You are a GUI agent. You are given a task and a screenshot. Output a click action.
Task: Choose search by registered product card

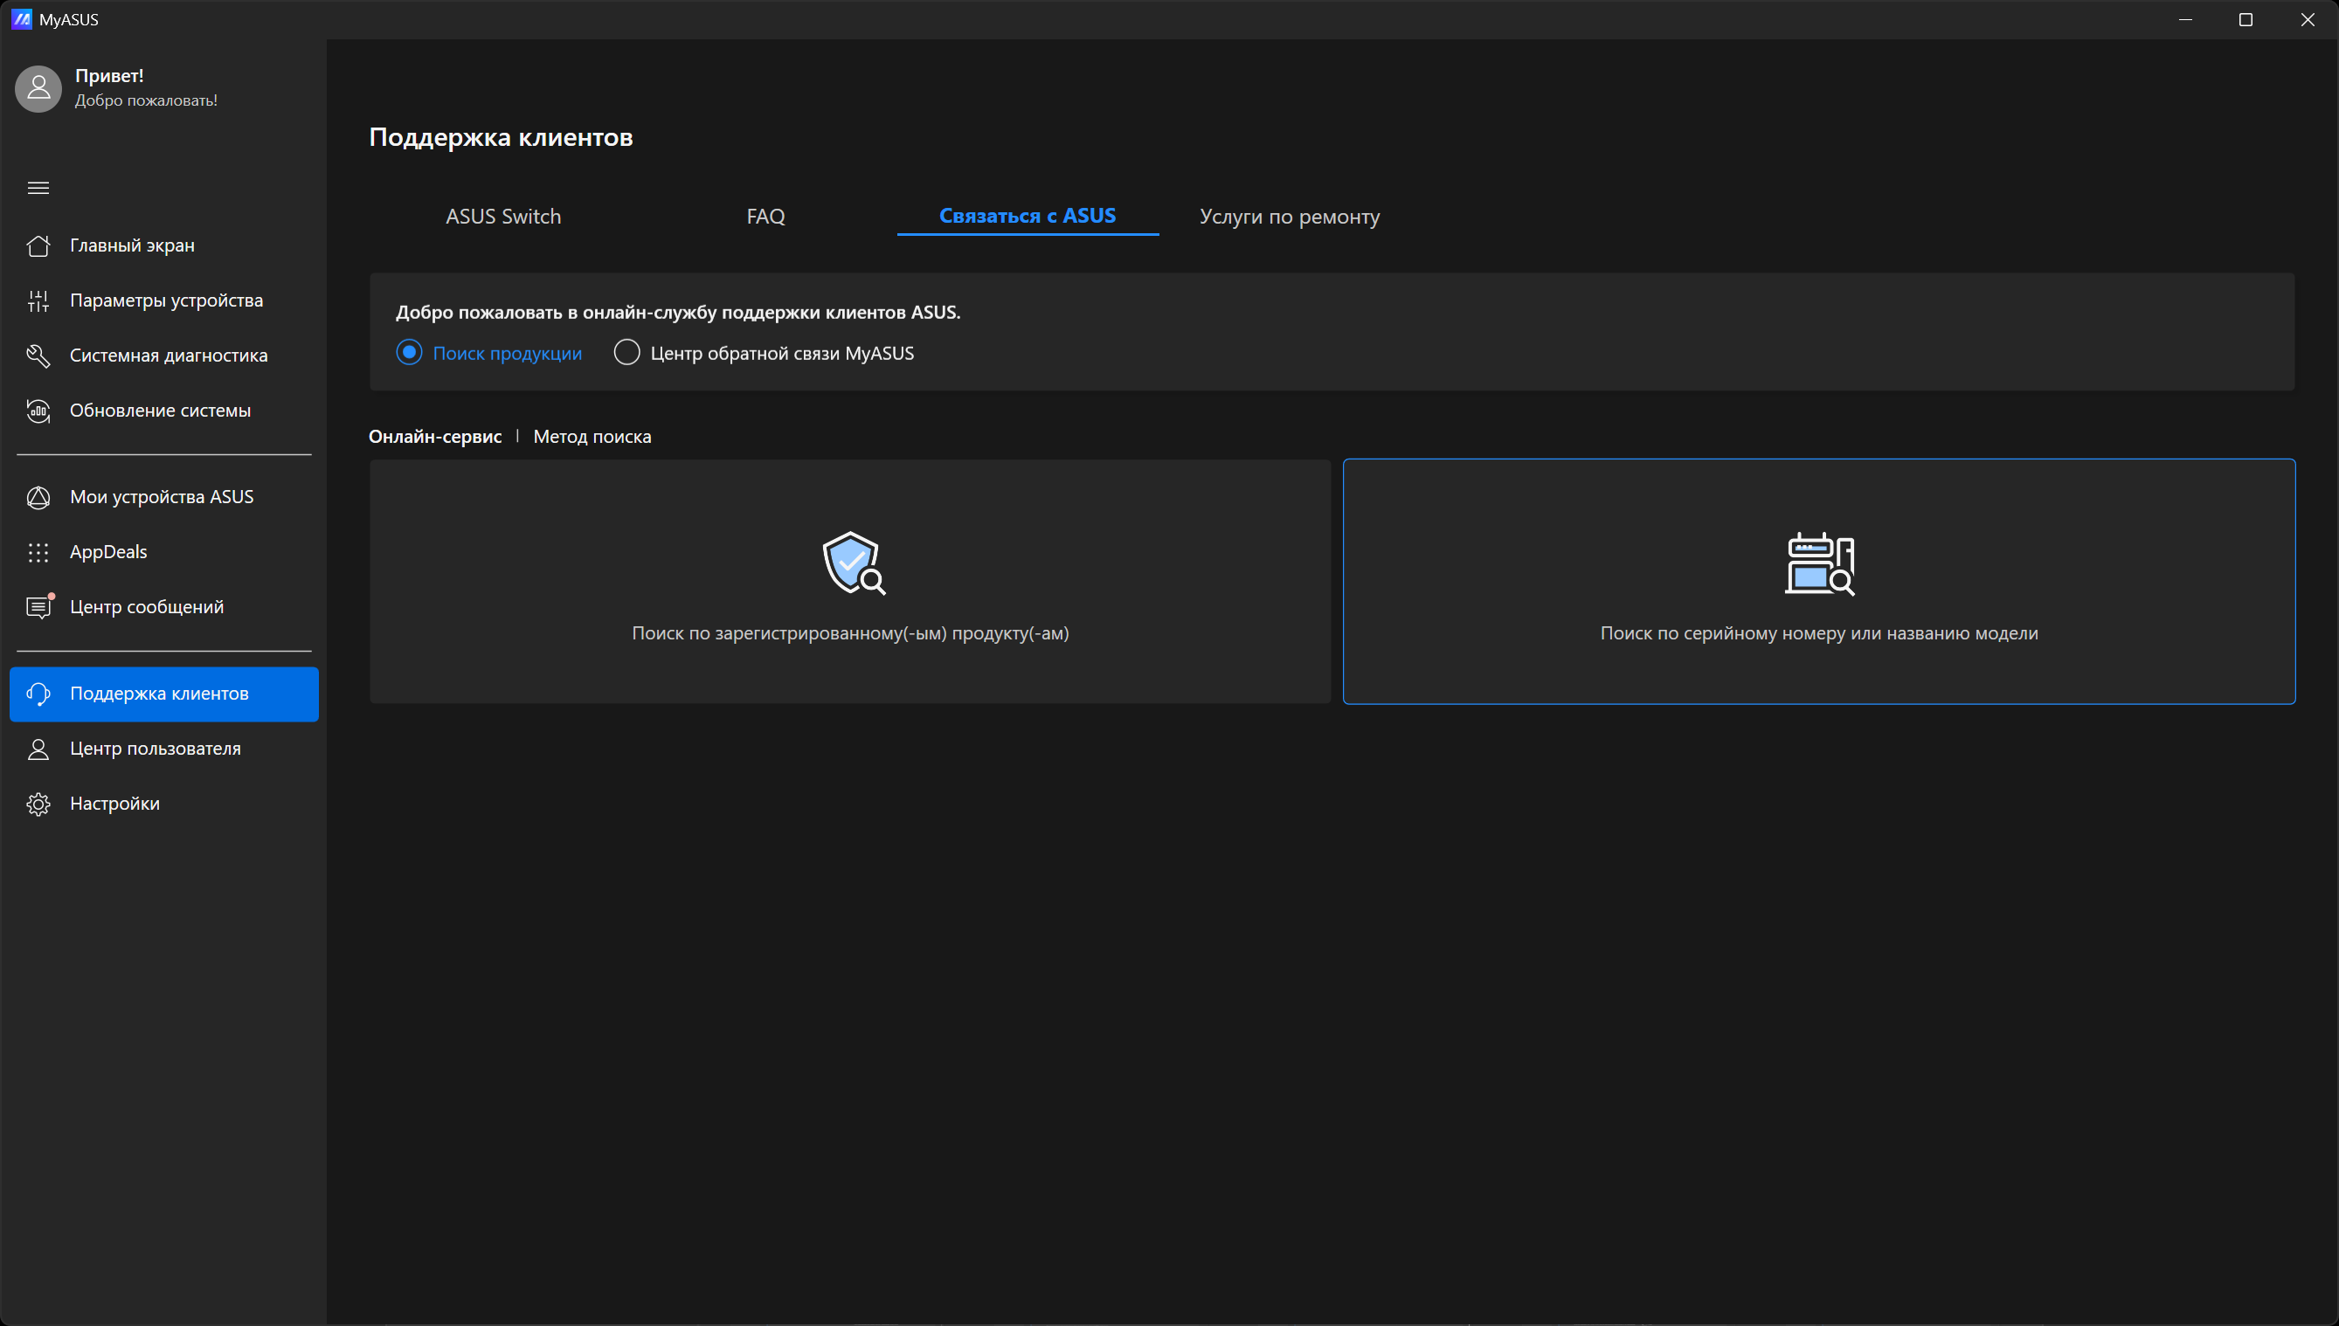850,581
